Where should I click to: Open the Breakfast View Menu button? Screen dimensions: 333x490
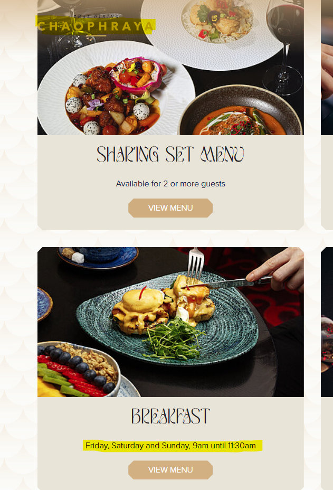pos(170,470)
